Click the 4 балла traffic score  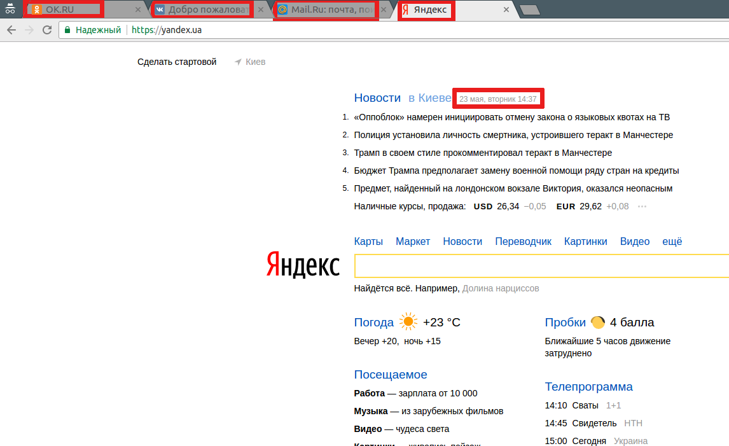pos(632,323)
